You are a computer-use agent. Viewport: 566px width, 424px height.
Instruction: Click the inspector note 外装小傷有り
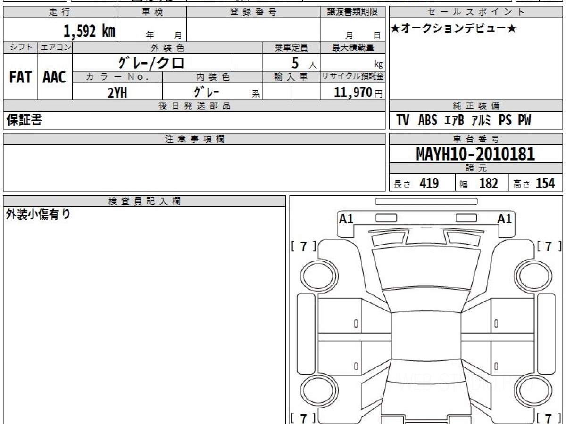38,215
